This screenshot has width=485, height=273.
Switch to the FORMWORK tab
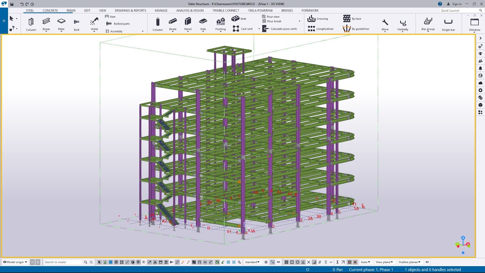point(310,11)
